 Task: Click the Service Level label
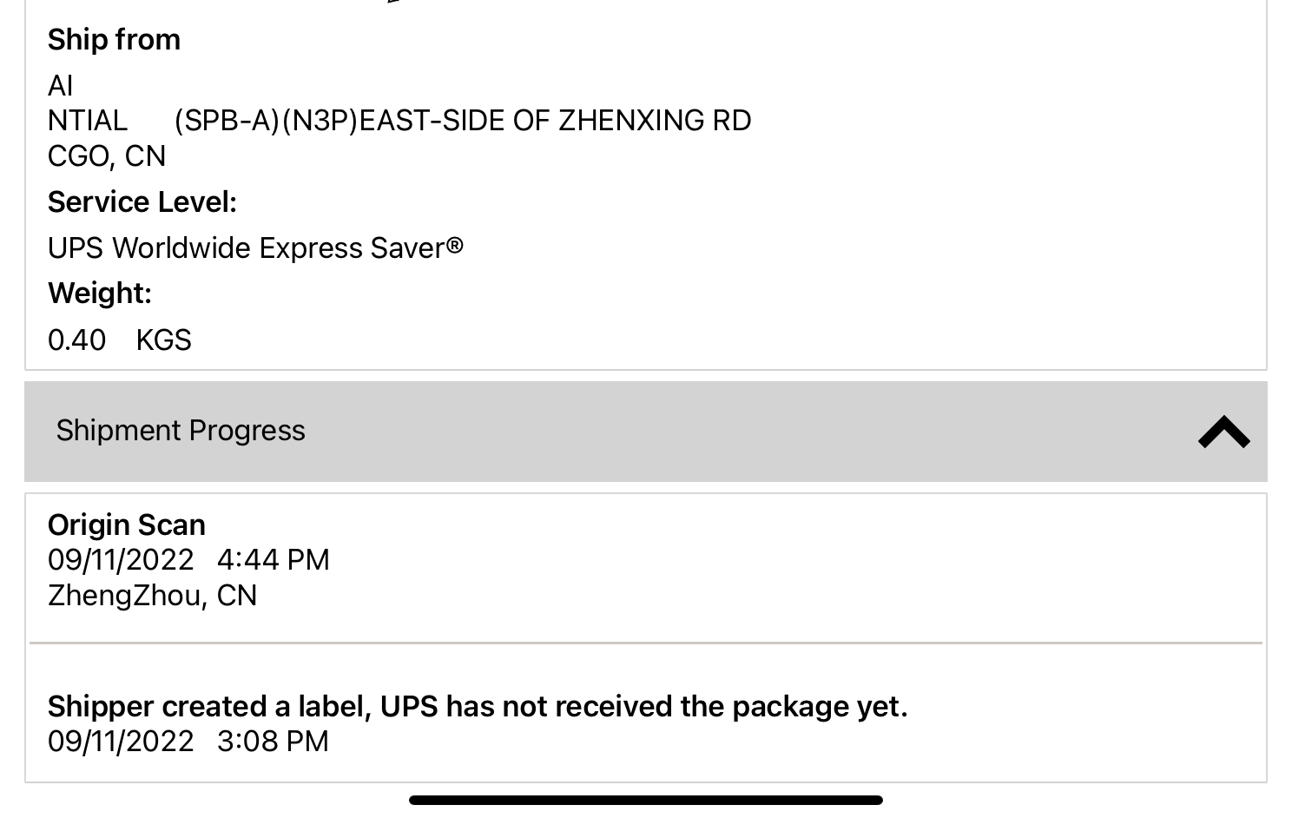[x=142, y=202]
